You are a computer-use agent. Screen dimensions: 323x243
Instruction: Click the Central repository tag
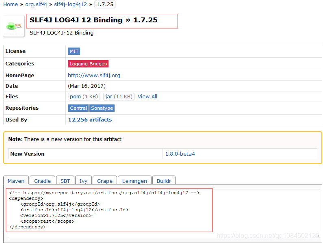[x=78, y=108]
